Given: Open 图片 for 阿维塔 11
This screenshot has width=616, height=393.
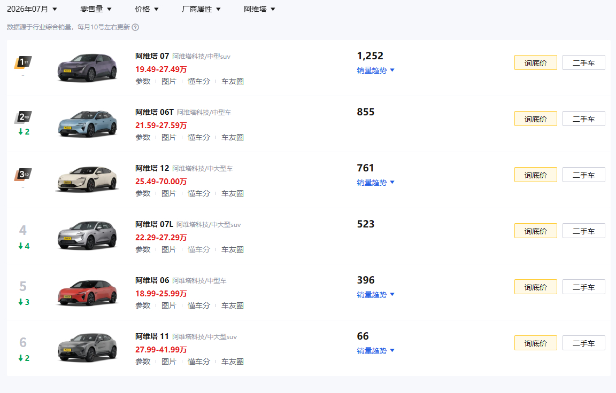Looking at the screenshot, I should [169, 361].
